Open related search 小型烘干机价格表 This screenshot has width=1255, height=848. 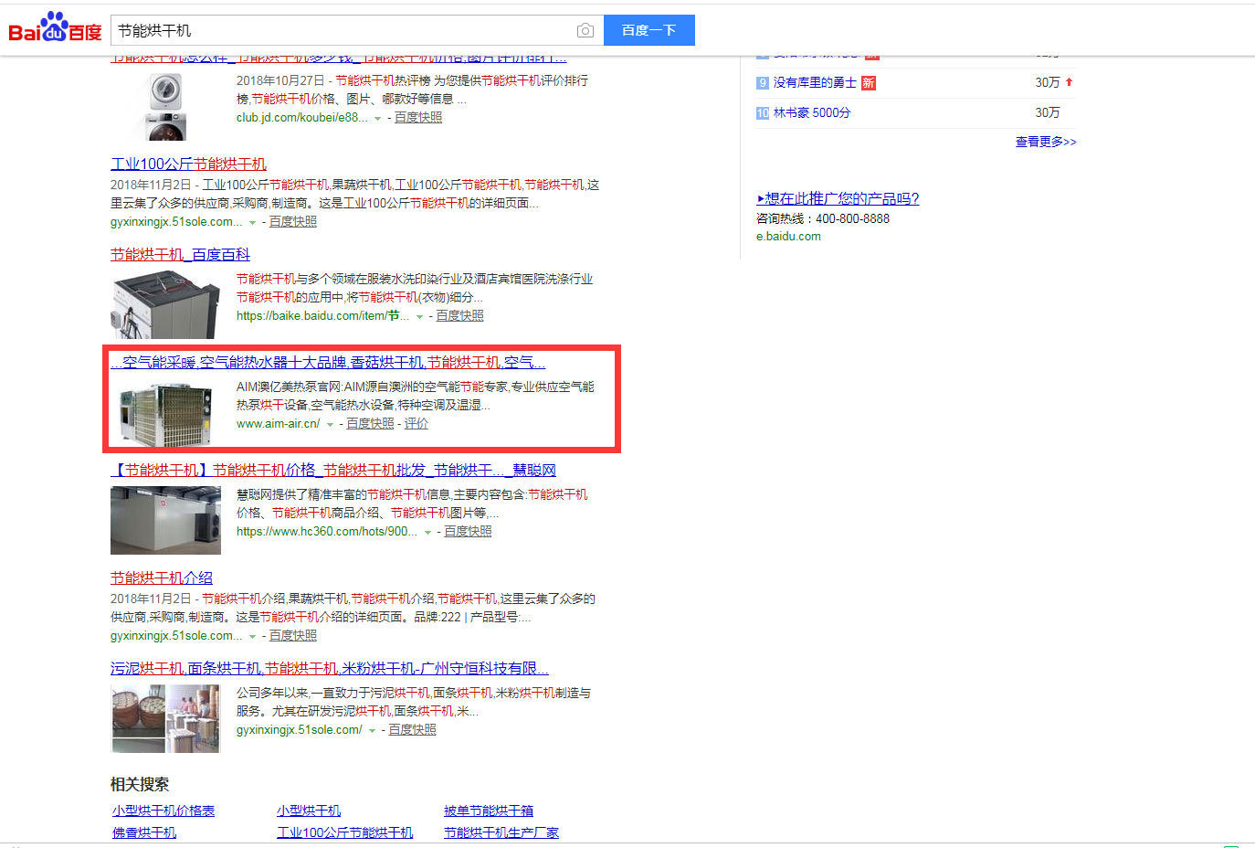coord(162,810)
